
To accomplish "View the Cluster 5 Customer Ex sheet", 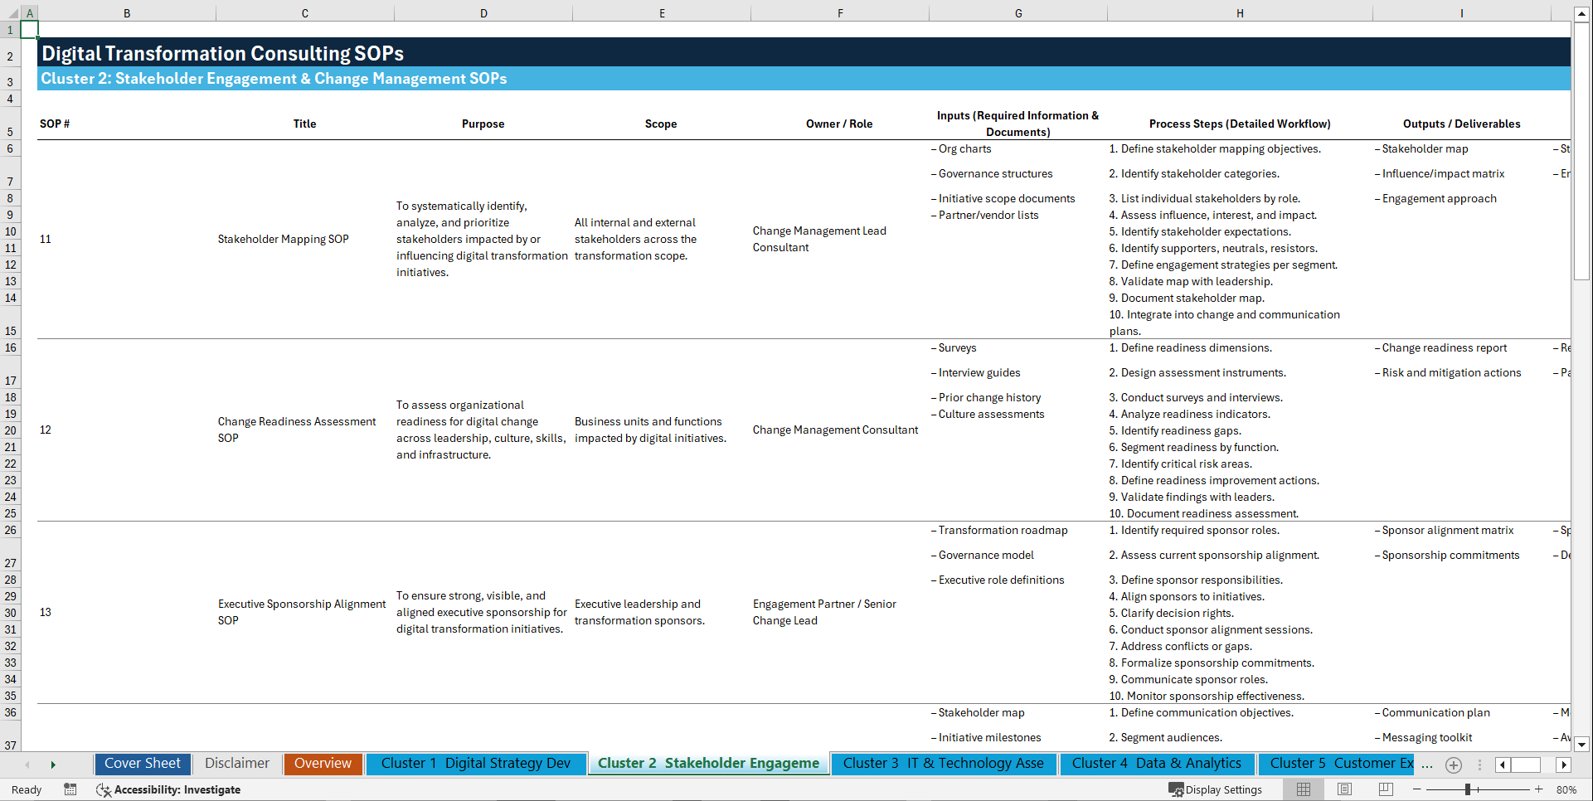I will 1336,763.
